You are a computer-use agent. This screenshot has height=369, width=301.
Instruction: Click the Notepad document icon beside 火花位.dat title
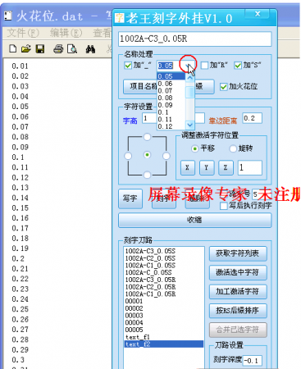click(x=8, y=16)
